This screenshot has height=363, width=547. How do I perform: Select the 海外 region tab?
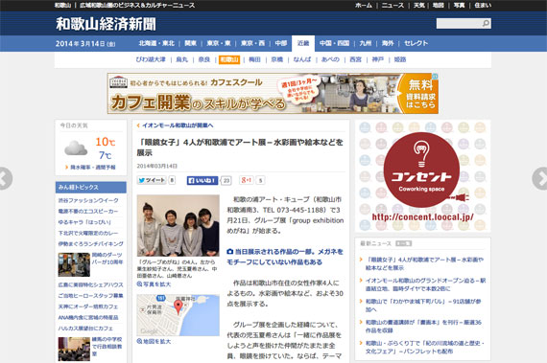(388, 43)
